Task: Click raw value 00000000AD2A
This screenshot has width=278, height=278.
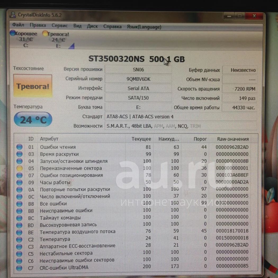Action: [232, 182]
